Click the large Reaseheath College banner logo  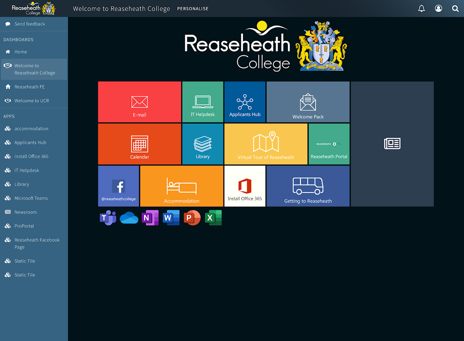(x=265, y=46)
